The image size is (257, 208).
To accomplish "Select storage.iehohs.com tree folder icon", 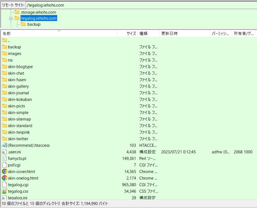I will tap(17, 12).
